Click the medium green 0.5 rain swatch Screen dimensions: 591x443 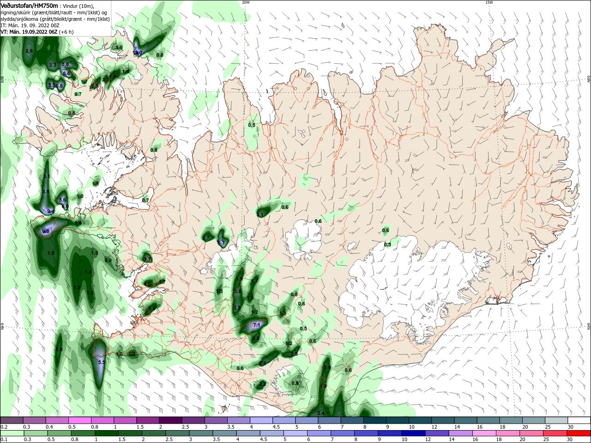[x=59, y=433]
